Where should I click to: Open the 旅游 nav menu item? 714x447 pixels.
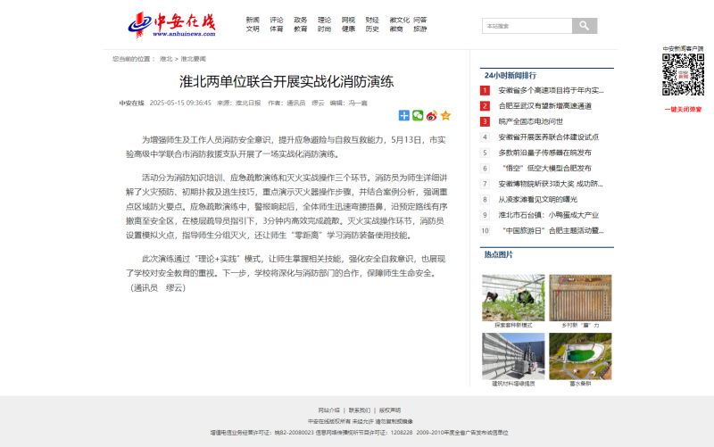[x=420, y=29]
